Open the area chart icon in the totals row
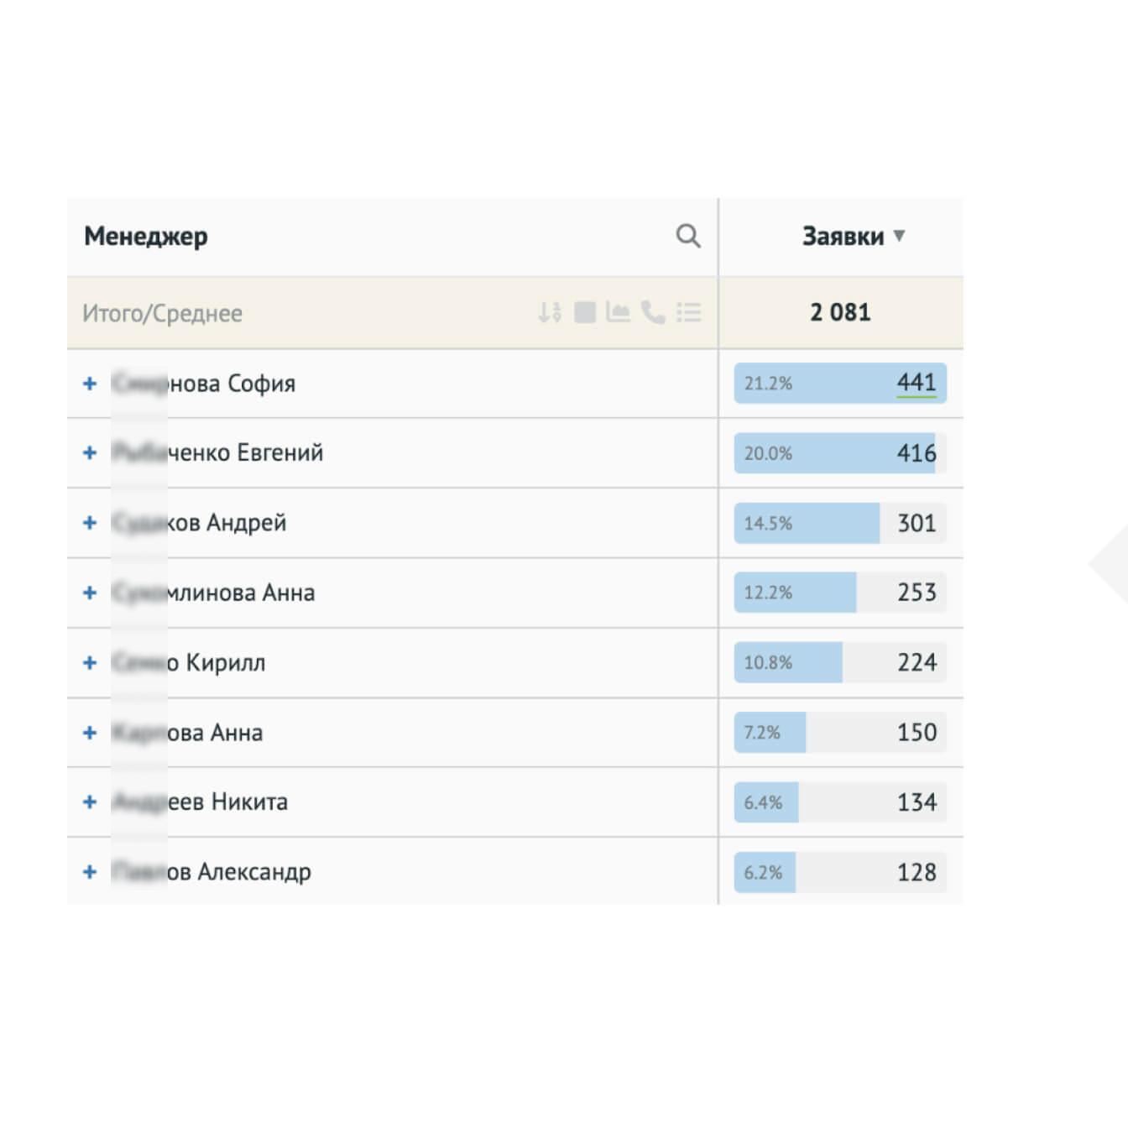The width and height of the screenshot is (1128, 1128). 619,313
